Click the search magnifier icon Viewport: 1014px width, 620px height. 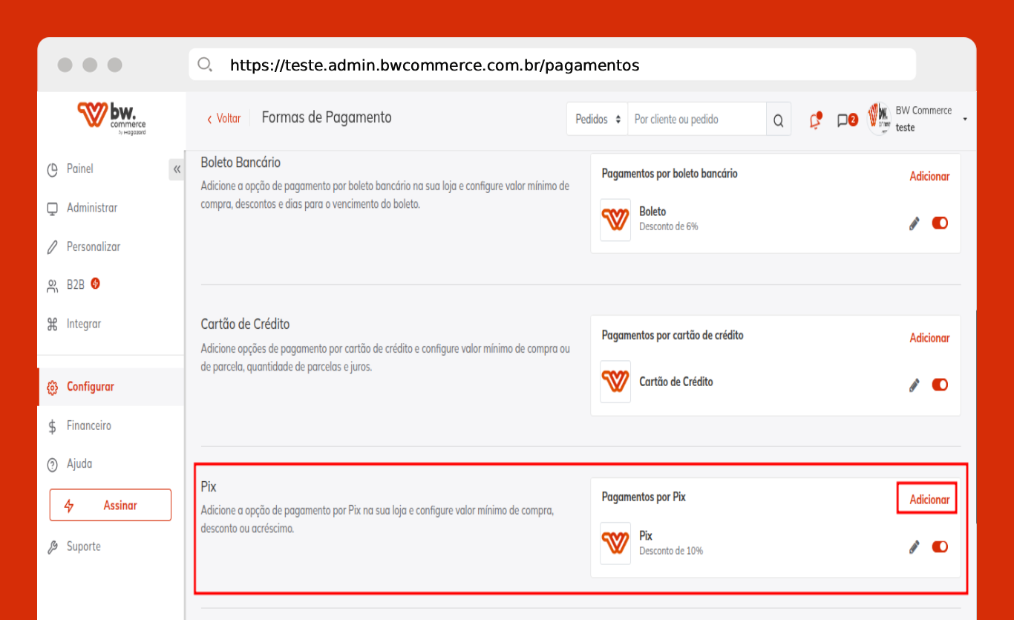click(778, 120)
